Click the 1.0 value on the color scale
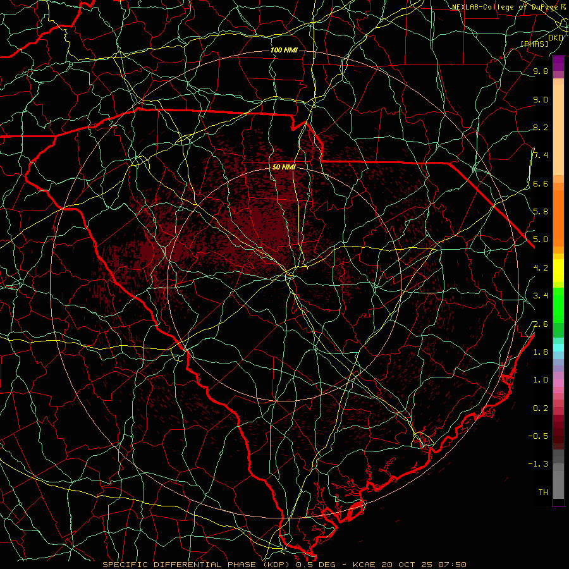569x569 pixels. point(541,380)
